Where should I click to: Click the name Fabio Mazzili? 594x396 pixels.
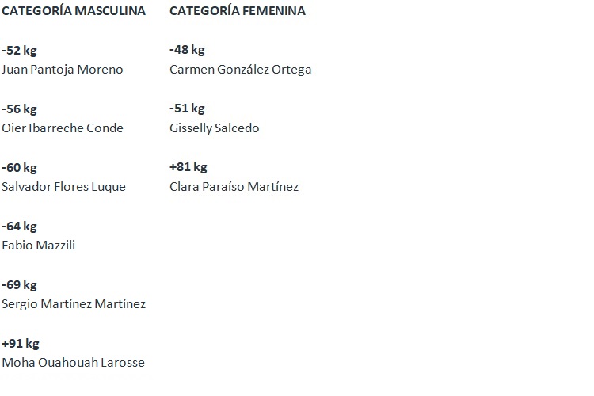(x=38, y=246)
